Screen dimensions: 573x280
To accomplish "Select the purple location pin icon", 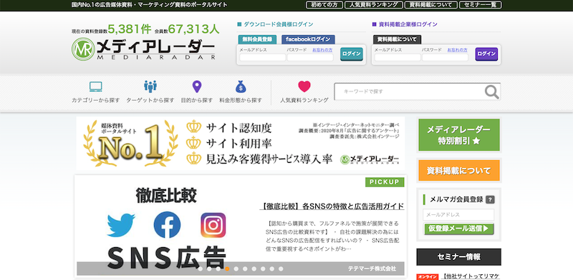I will 196,86.
